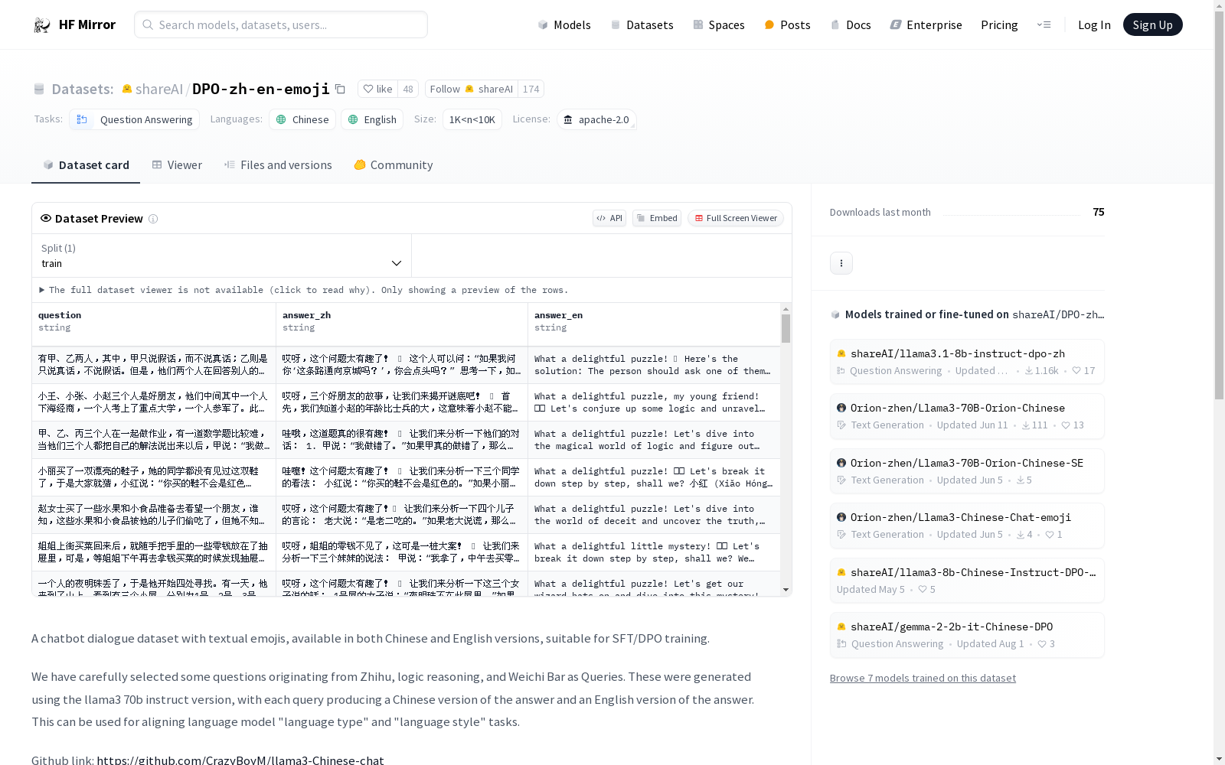Open Spaces in top navigation

pyautogui.click(x=719, y=24)
